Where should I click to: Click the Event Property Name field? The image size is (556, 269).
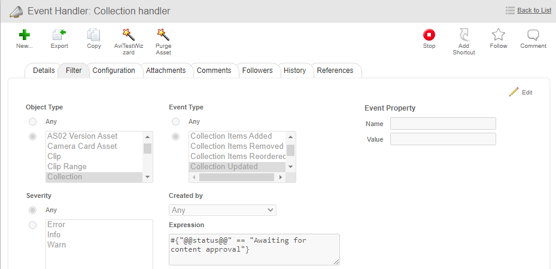pyautogui.click(x=443, y=124)
